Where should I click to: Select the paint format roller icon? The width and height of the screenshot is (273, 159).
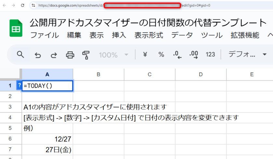tap(86, 55)
